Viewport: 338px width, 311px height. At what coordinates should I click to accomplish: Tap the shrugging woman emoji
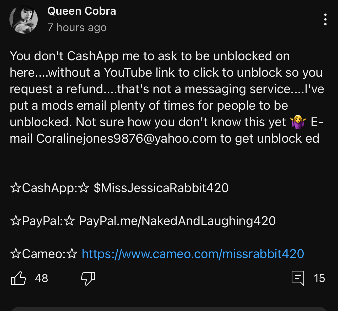point(298,122)
